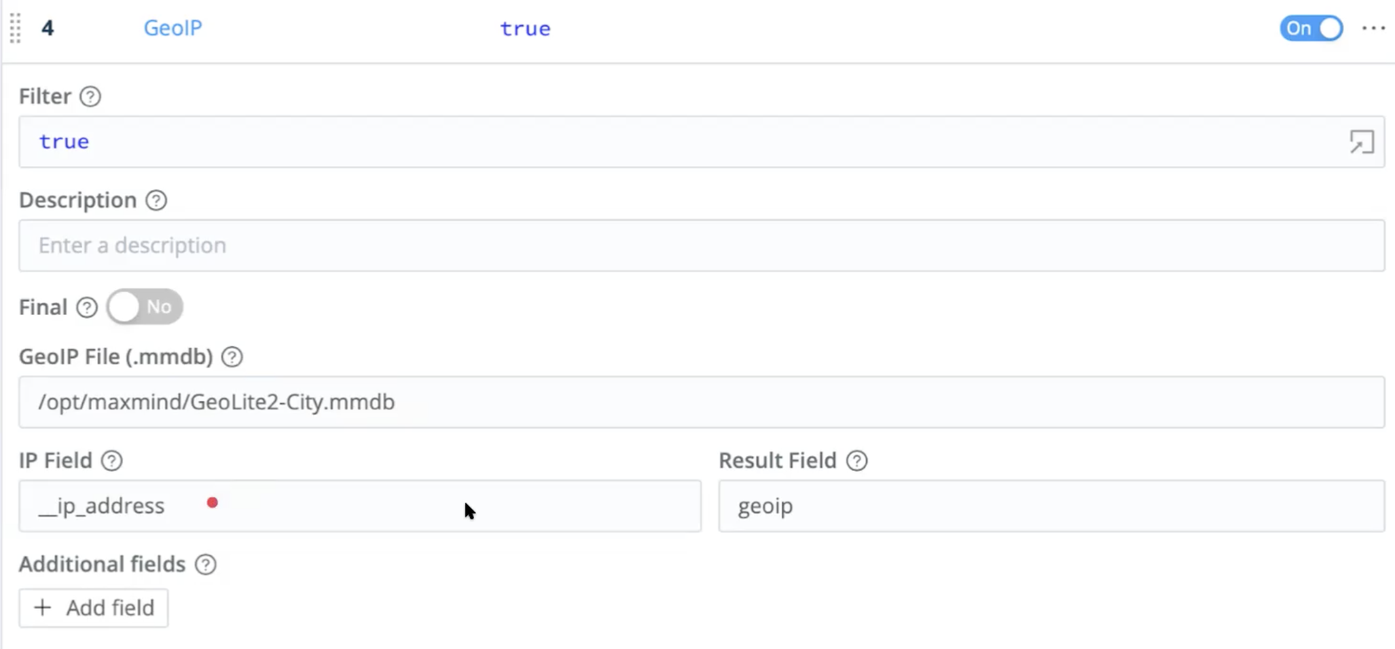Toggle the GeoIP function Off

coord(1311,29)
